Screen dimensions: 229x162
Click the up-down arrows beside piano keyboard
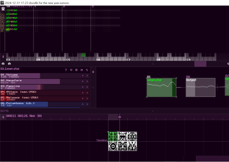[x=3, y=57]
